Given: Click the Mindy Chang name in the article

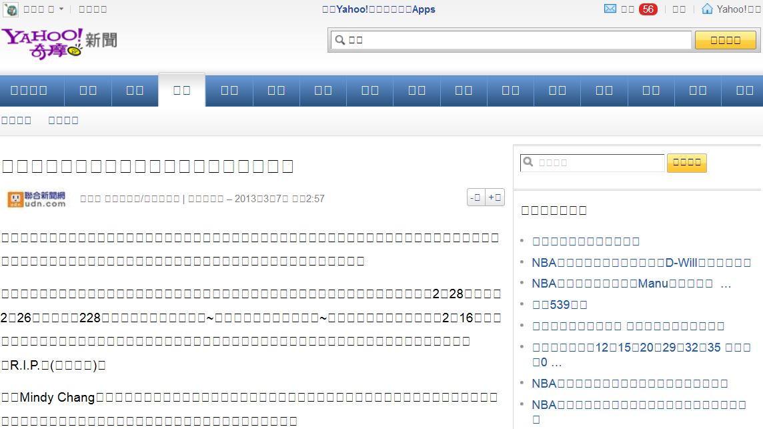Looking at the screenshot, I should (x=57, y=398).
